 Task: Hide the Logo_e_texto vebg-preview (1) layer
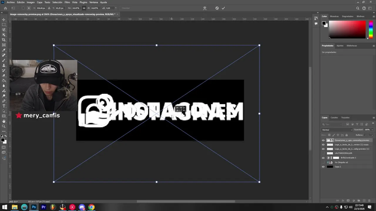(323, 149)
